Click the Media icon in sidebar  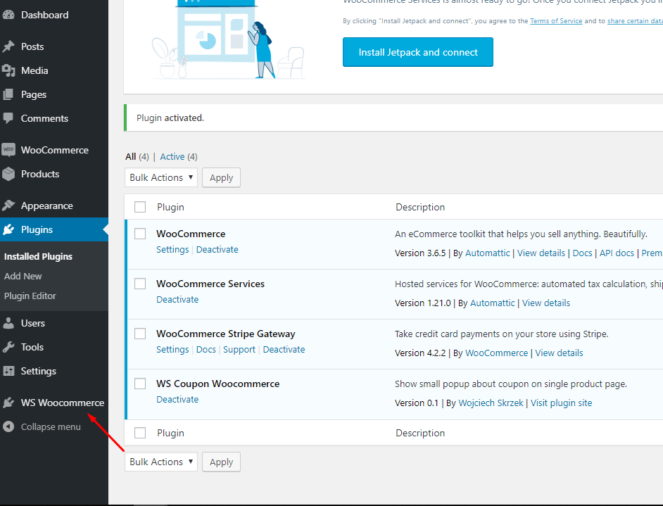point(8,70)
